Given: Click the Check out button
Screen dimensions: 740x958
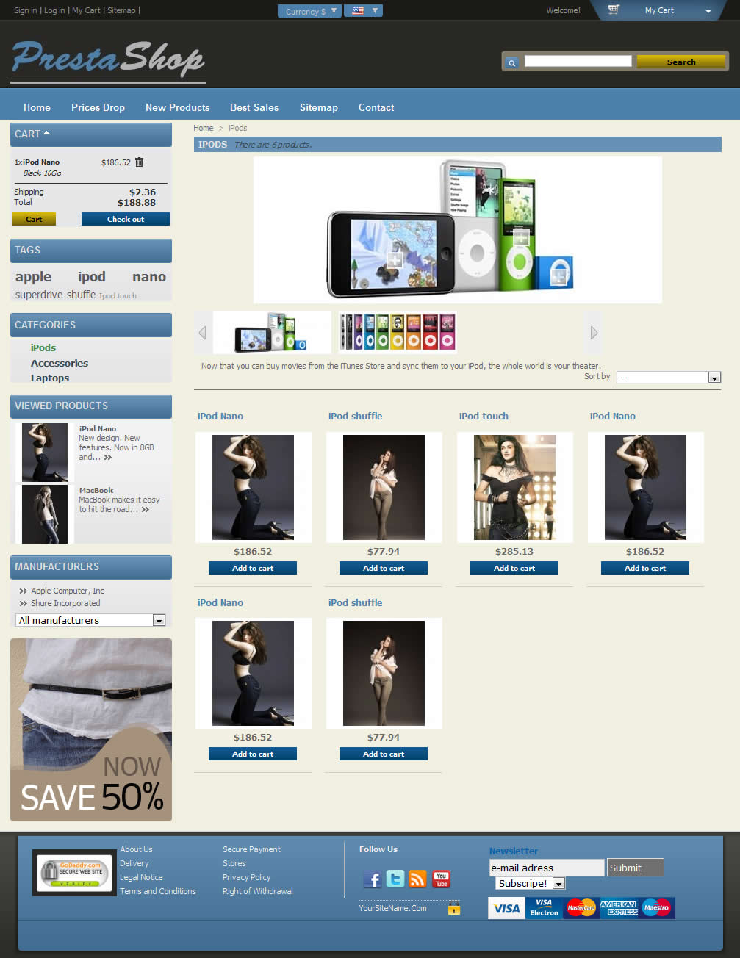Looking at the screenshot, I should 126,219.
